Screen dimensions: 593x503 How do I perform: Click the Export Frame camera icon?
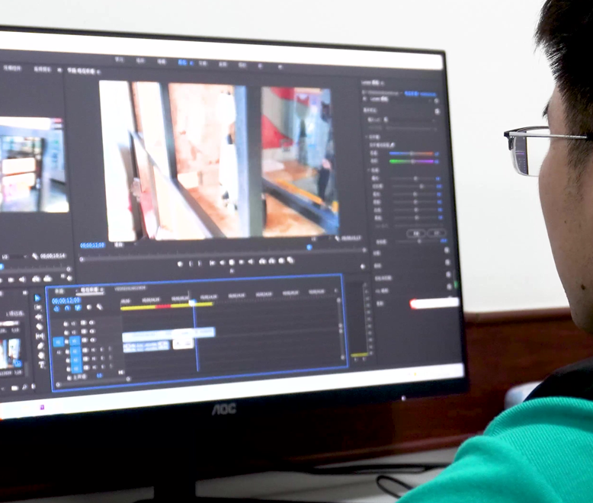(x=281, y=261)
